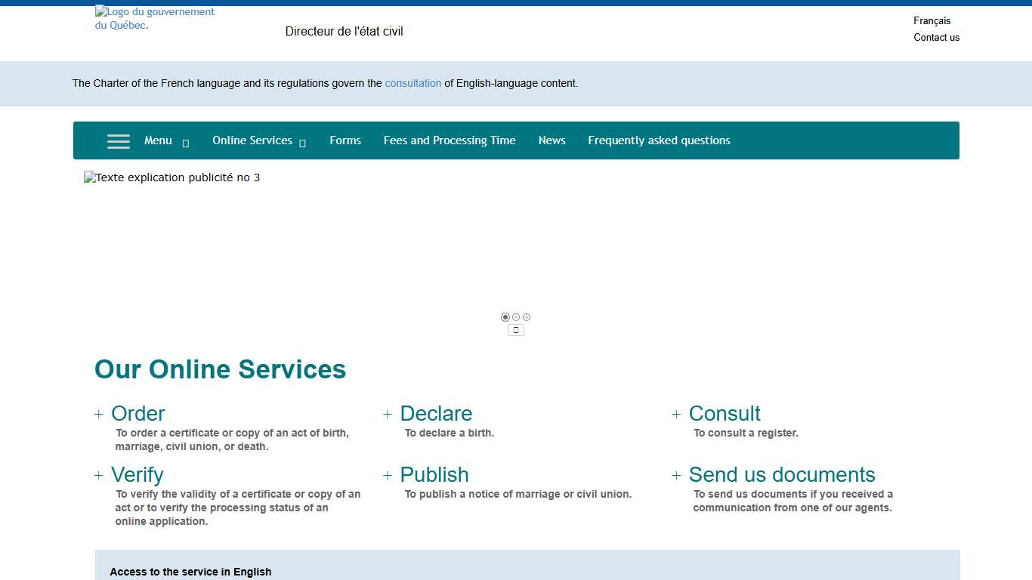Click the plus icon beside Verify
The image size is (1032, 580).
tap(98, 476)
